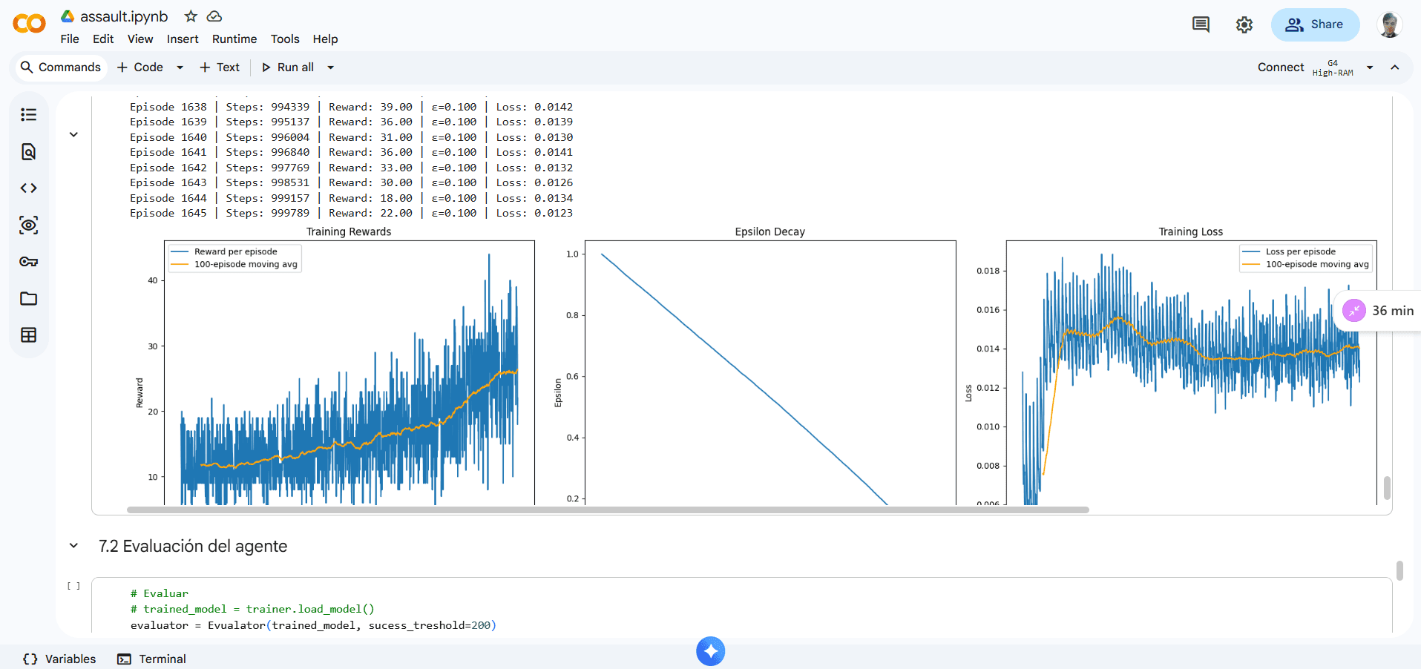Open the Runtime menu
Viewport: 1421px width, 669px height.
234,39
